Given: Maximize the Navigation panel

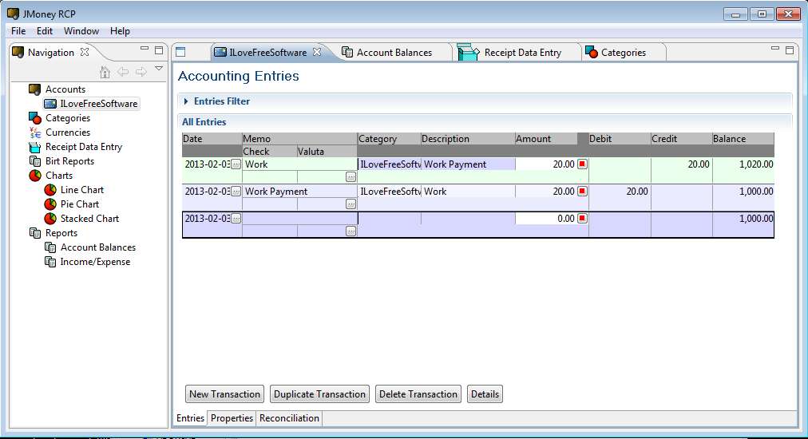Looking at the screenshot, I should pos(159,50).
